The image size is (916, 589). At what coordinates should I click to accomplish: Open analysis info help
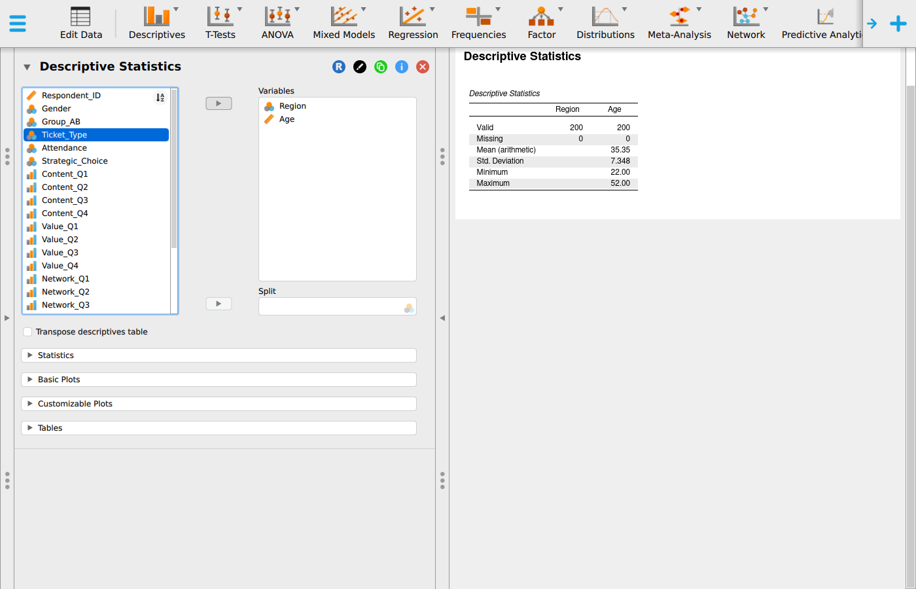click(x=402, y=67)
